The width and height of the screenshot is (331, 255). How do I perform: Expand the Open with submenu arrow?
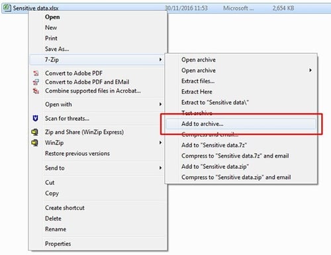[x=160, y=104]
